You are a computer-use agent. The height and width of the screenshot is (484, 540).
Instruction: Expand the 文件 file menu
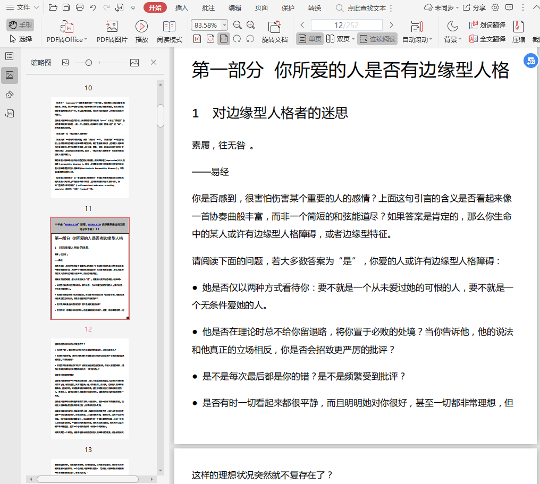23,7
